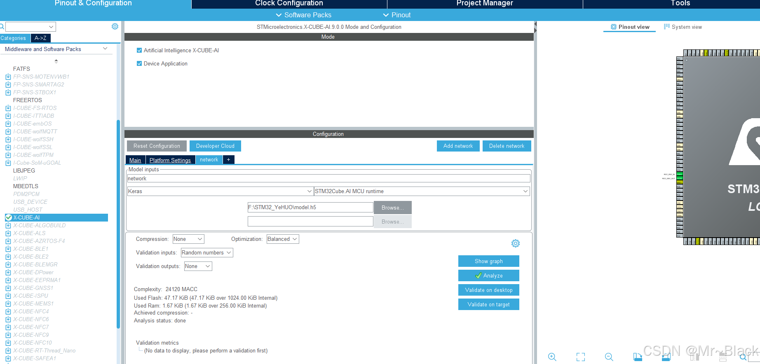Toggle the Device Application checkbox
Viewport: 760px width, 364px height.
[139, 63]
